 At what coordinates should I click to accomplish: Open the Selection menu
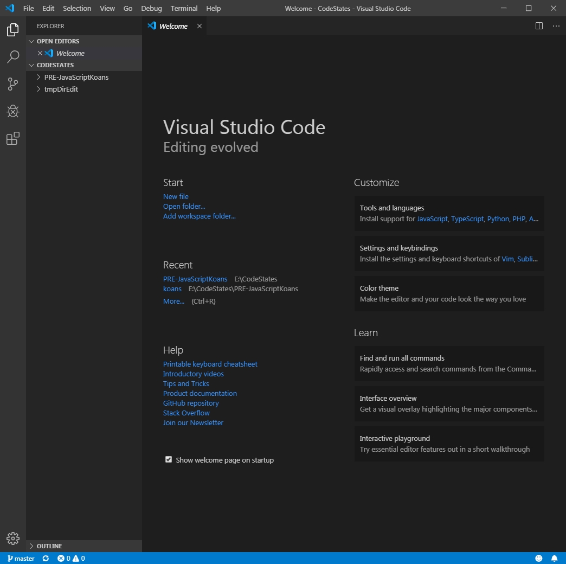click(x=77, y=8)
